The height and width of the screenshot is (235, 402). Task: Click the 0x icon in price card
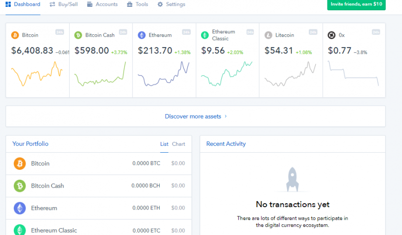click(x=331, y=35)
